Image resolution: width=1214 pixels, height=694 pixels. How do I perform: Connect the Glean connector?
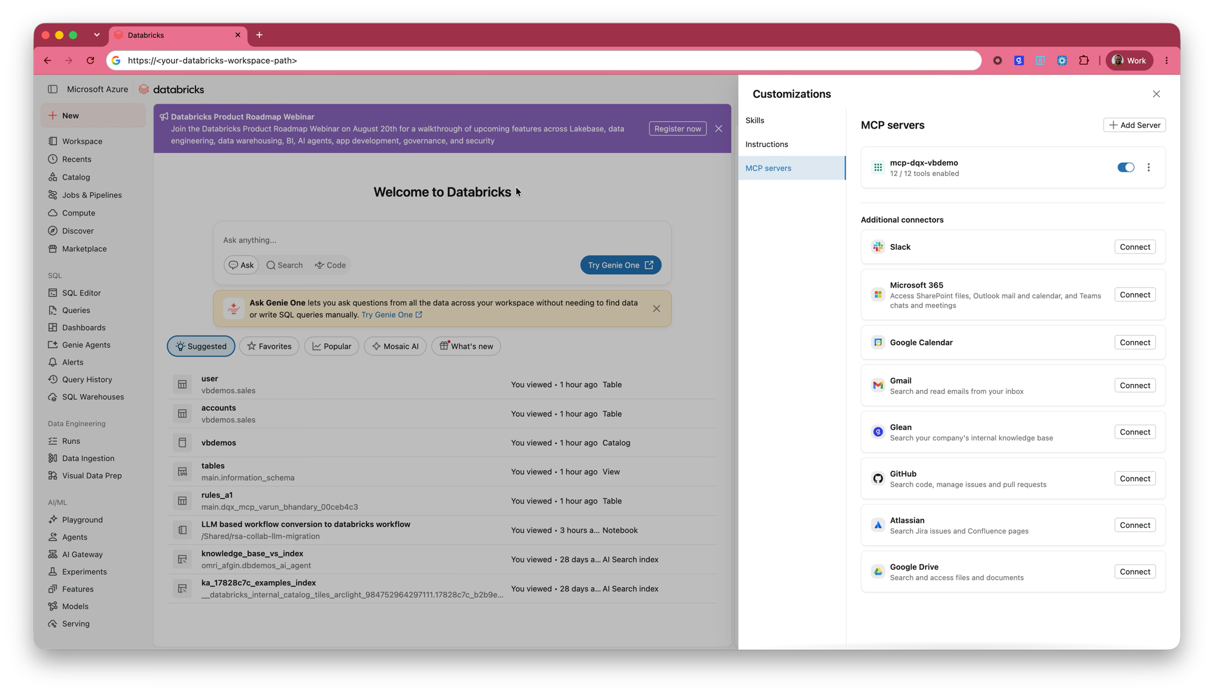coord(1134,433)
